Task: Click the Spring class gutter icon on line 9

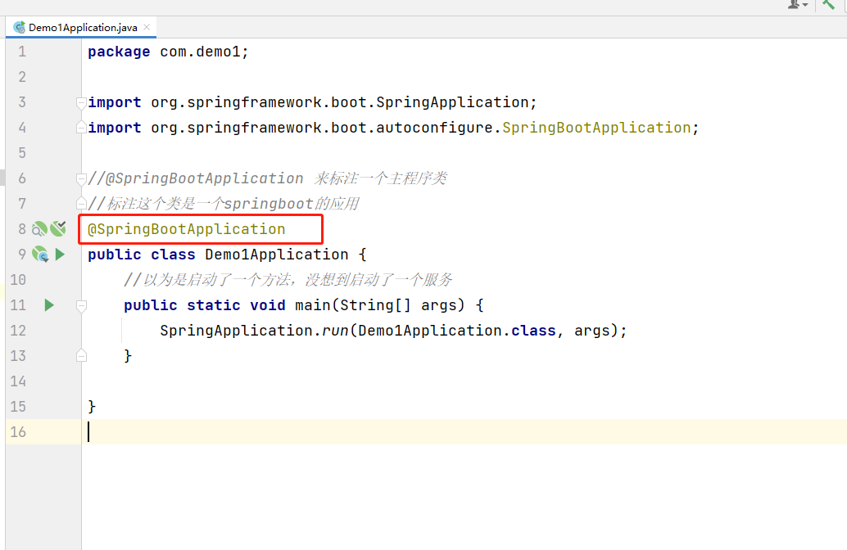Action: [x=40, y=255]
